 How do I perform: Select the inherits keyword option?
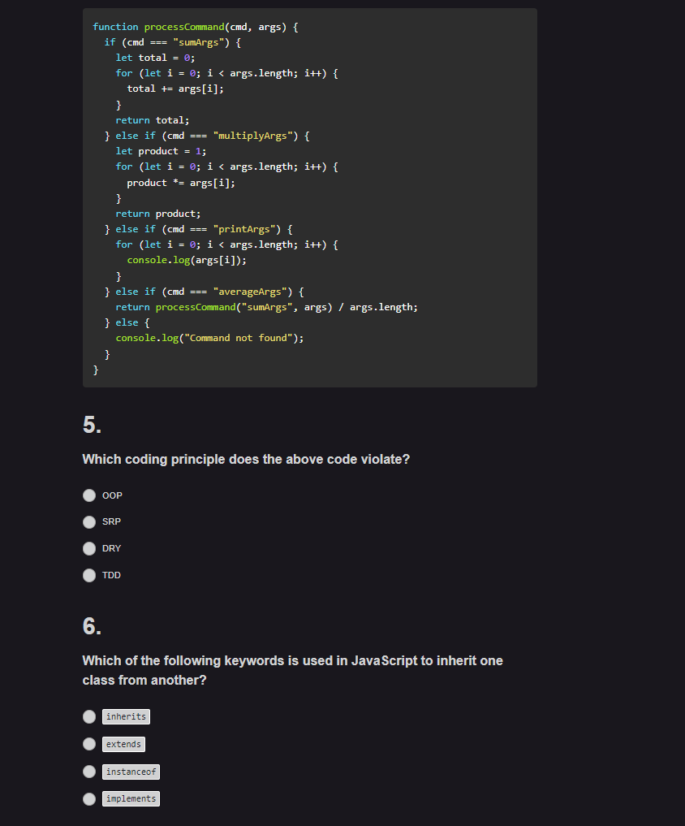[x=89, y=716]
